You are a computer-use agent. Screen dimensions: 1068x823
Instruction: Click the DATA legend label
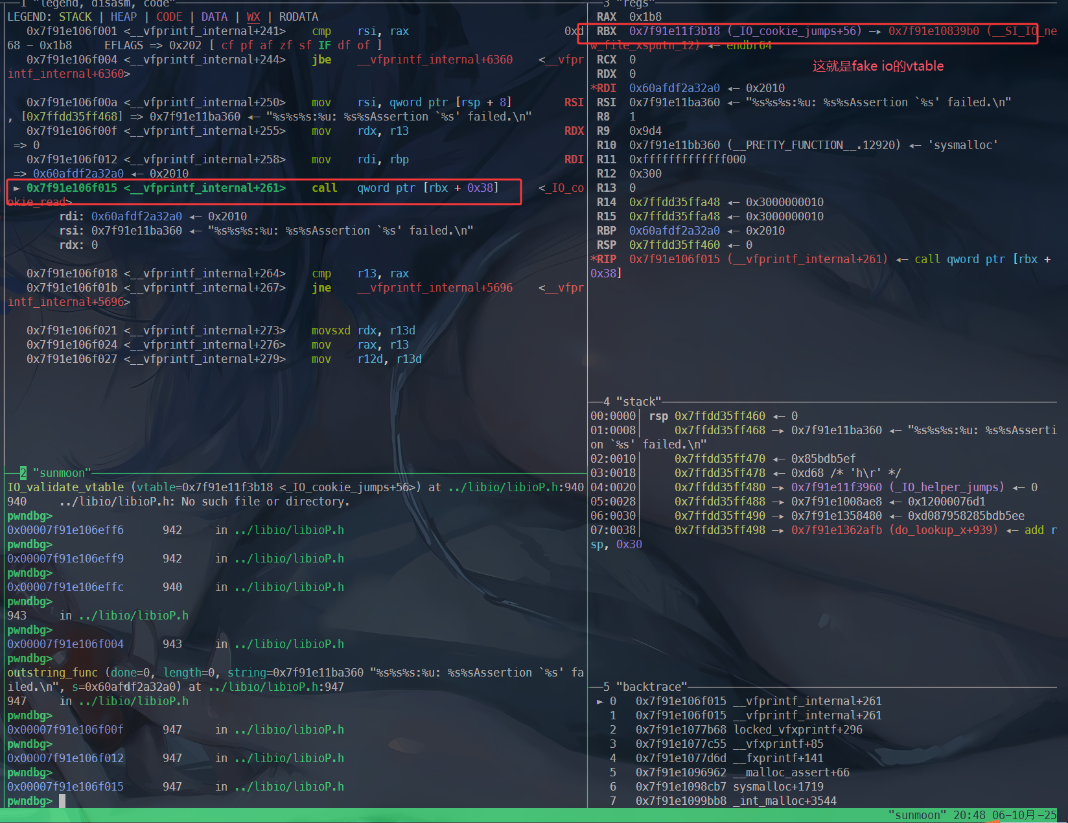pyautogui.click(x=215, y=17)
